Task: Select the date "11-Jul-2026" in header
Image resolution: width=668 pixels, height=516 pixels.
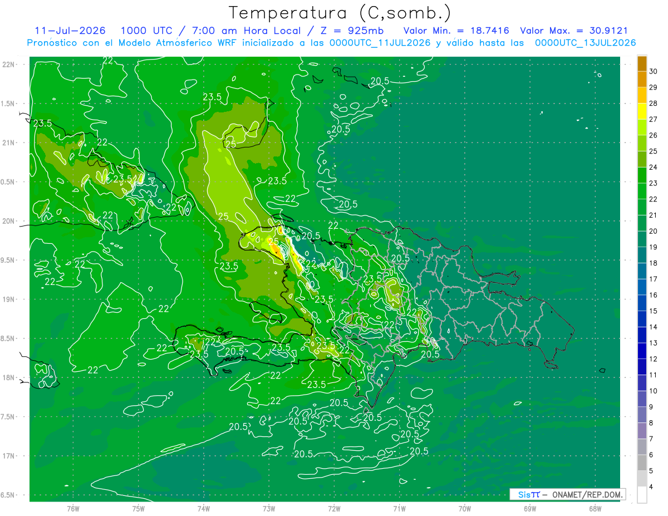Action: coord(70,31)
